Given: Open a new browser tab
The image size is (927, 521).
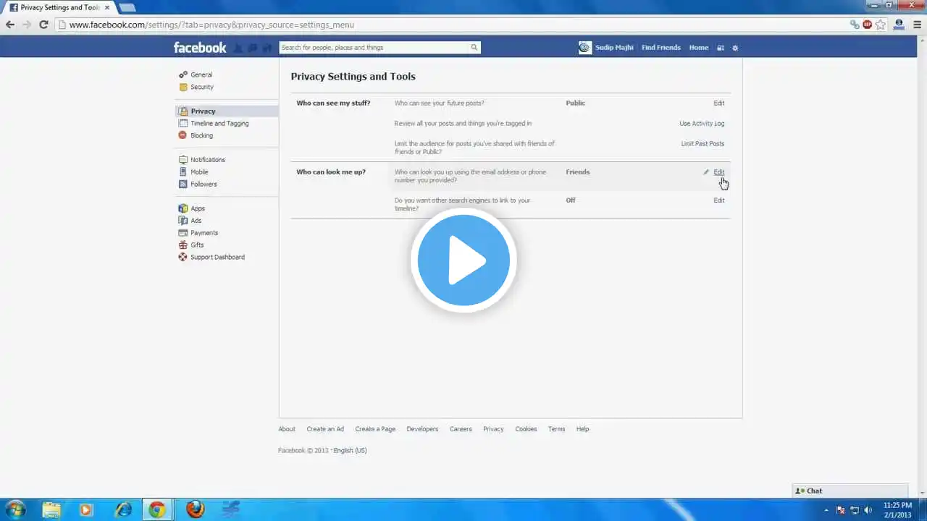Looking at the screenshot, I should pos(127,7).
